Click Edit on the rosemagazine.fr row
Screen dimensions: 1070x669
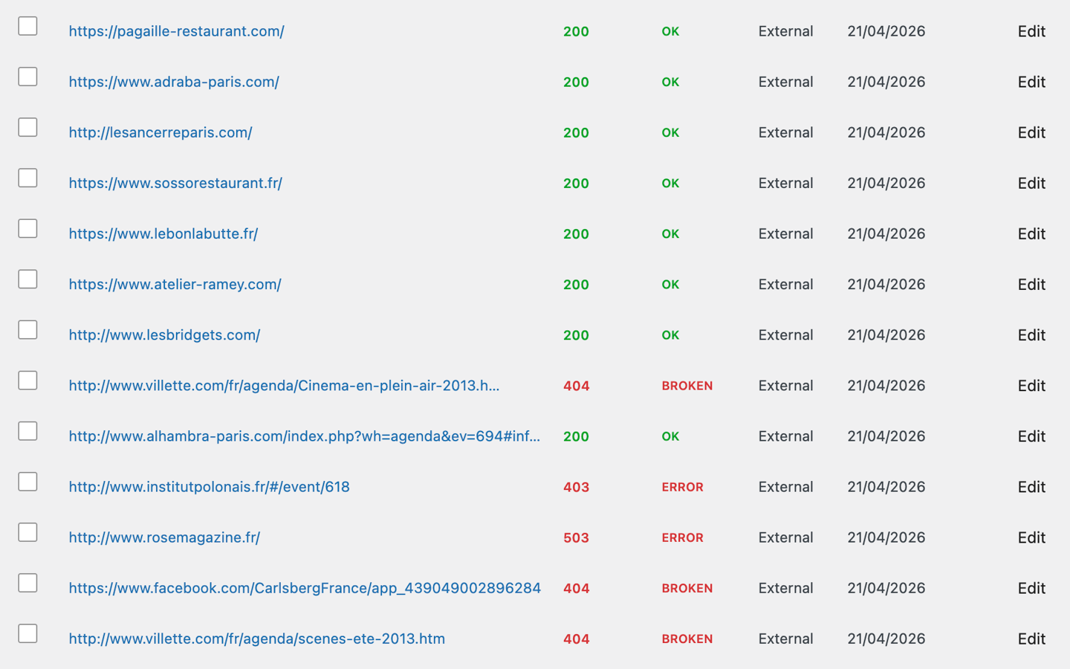[1031, 537]
